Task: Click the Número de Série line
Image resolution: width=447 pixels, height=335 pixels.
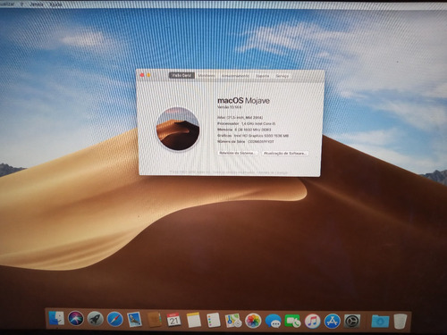Action: point(246,142)
